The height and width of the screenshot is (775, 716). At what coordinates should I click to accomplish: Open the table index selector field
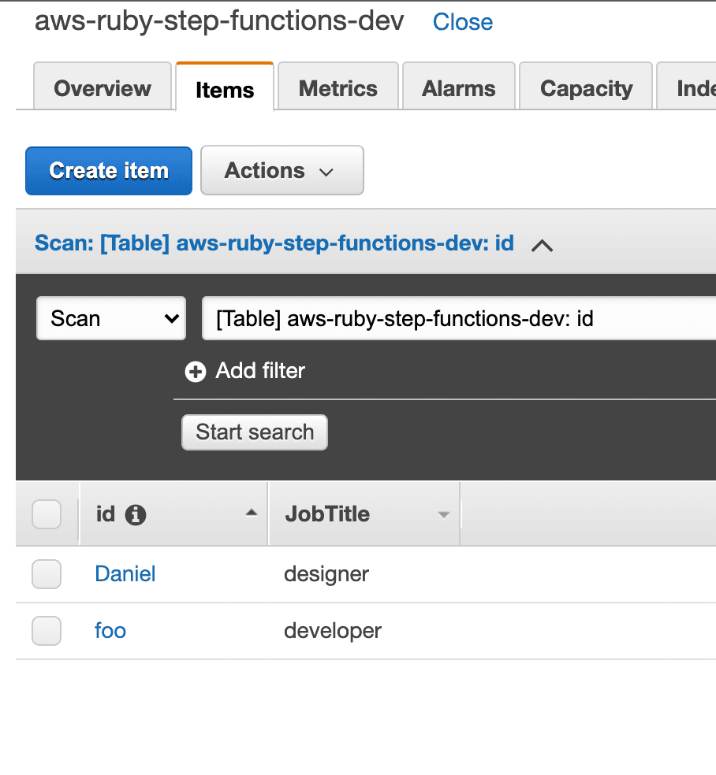tap(459, 318)
